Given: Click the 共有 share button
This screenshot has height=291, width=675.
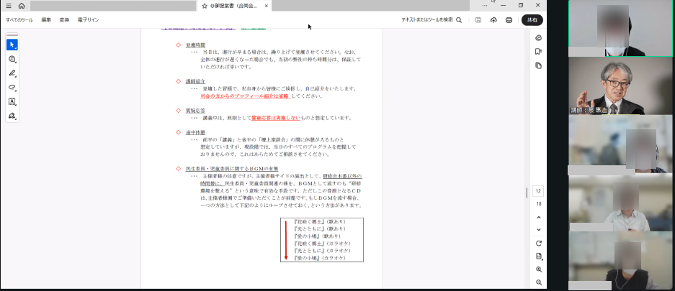Looking at the screenshot, I should [532, 20].
